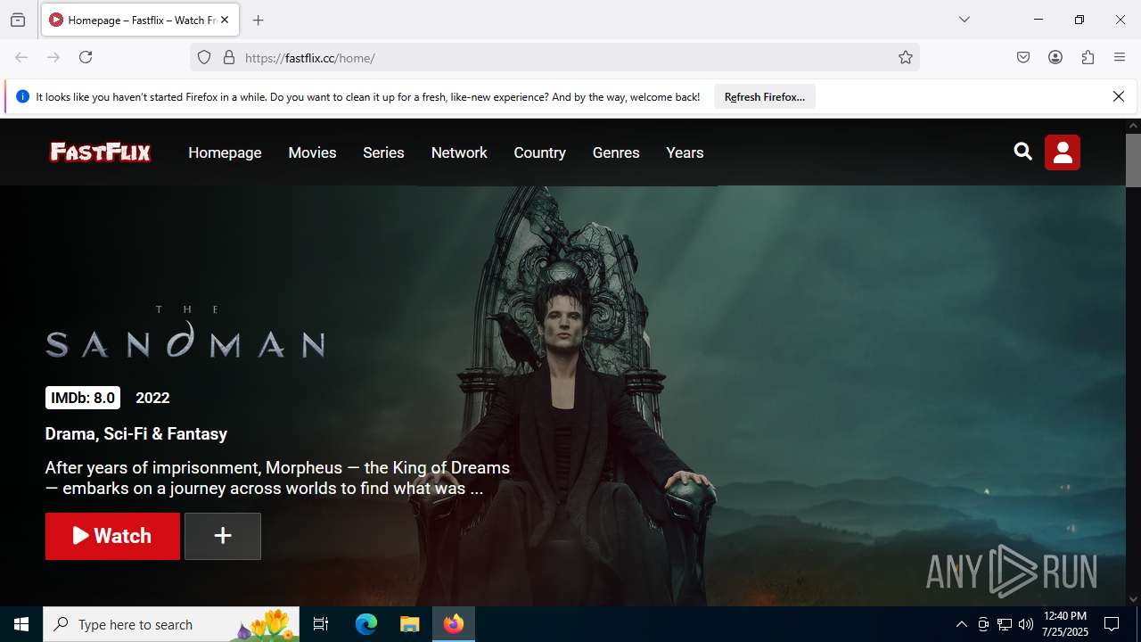Click the scrollbar down arrow

tap(1133, 599)
